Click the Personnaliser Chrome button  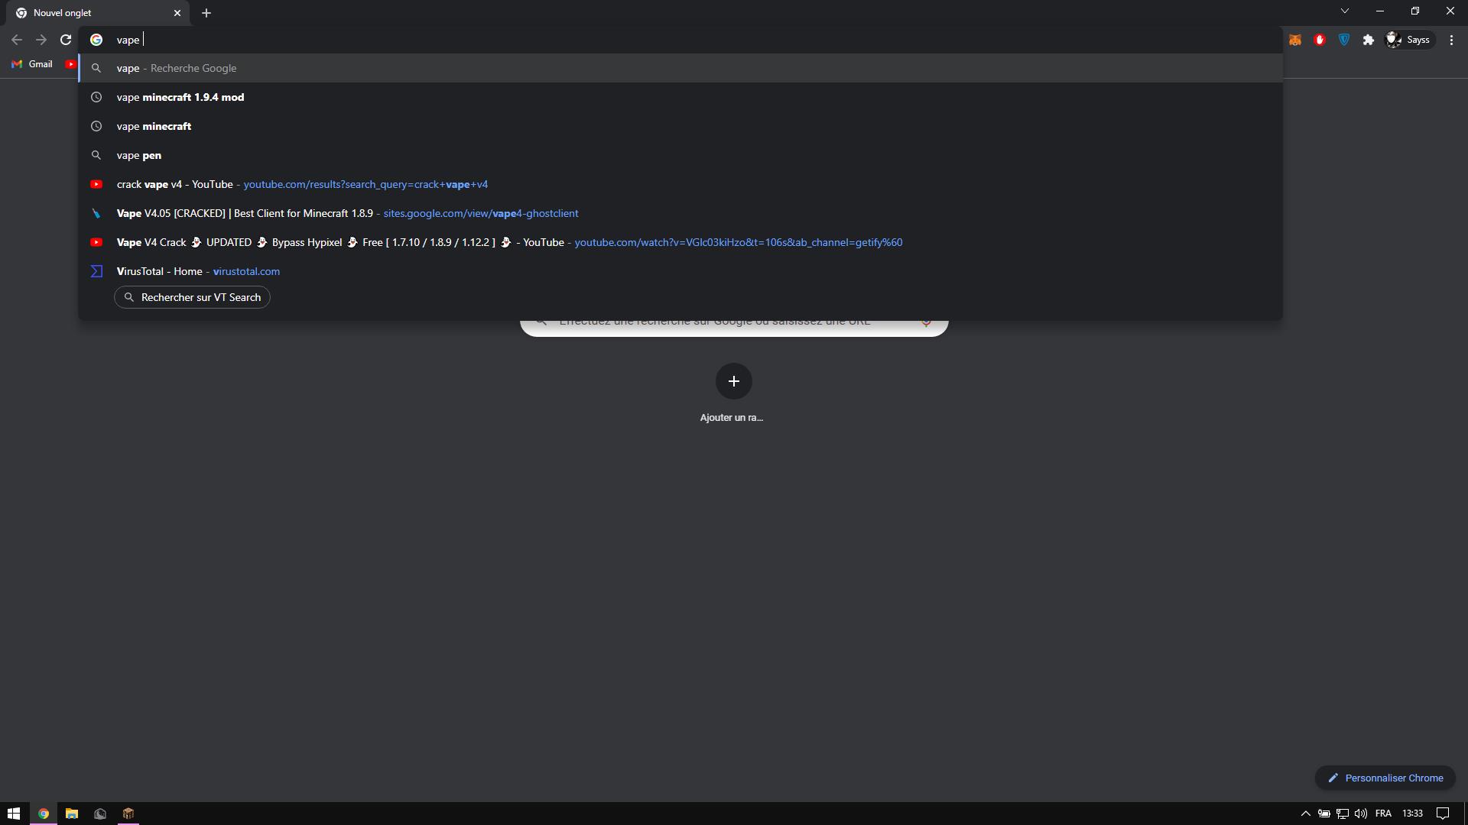(x=1385, y=778)
